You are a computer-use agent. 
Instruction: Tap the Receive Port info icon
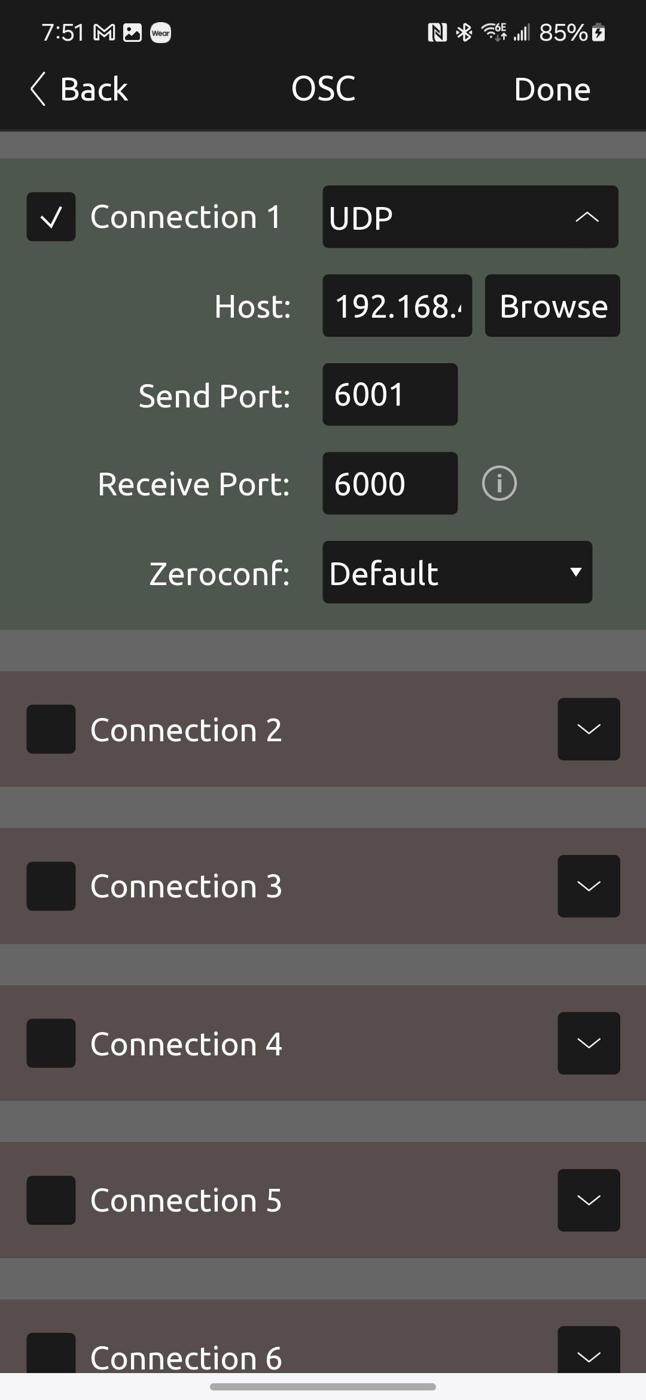pyautogui.click(x=499, y=483)
